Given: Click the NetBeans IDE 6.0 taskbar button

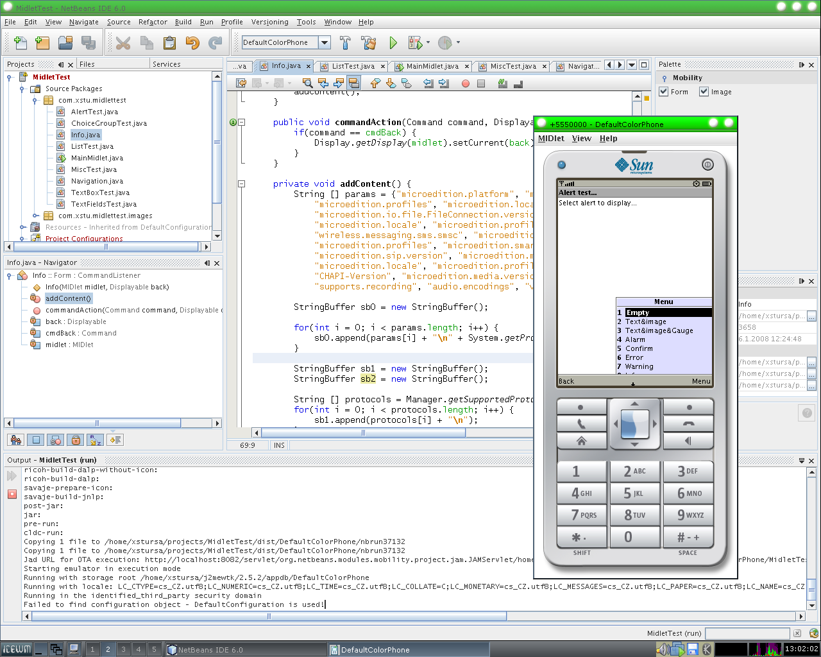Looking at the screenshot, I should point(246,649).
